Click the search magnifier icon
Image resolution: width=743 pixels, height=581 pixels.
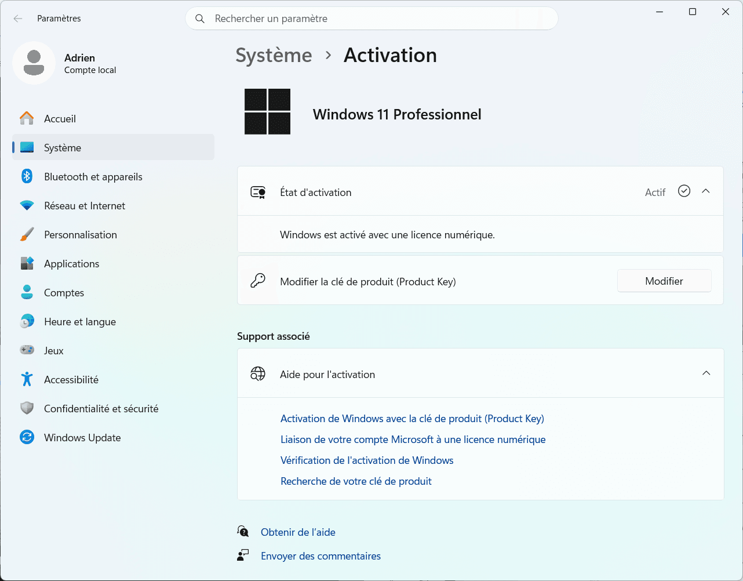[x=200, y=19]
